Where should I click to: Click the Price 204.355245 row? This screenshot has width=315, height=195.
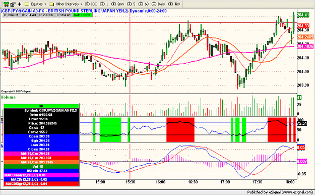tap(41, 123)
